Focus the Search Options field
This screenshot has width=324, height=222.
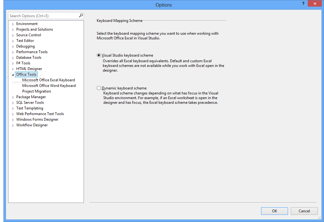(x=46, y=16)
